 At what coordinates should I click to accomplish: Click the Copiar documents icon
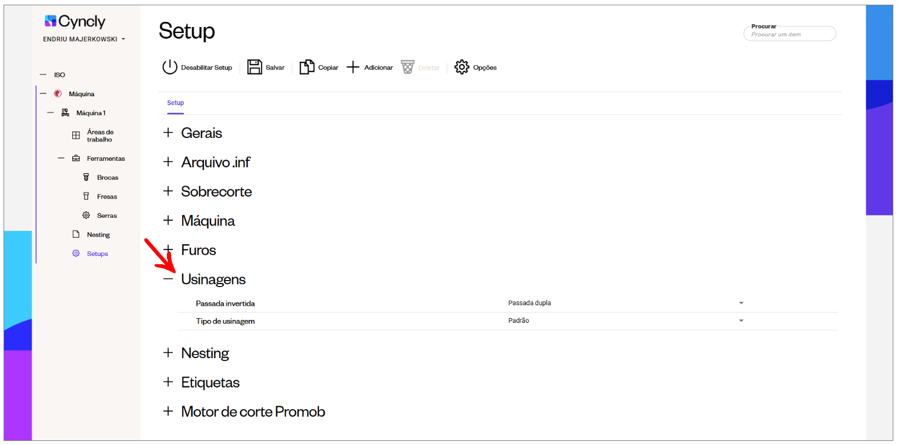[307, 68]
